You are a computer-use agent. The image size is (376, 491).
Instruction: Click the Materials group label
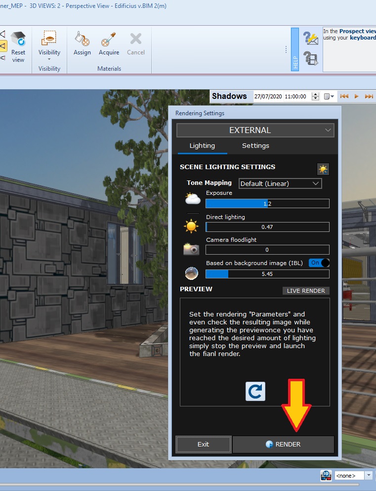(x=109, y=69)
